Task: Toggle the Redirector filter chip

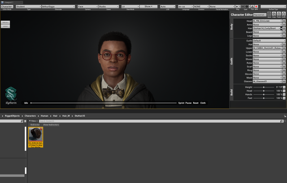Action: click(x=35, y=125)
